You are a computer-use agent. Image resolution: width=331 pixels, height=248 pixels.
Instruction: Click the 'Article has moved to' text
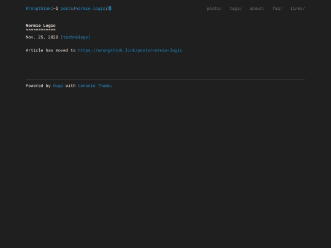click(51, 50)
